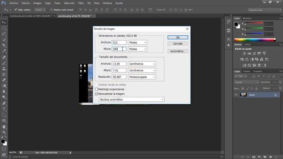Image resolution: width=283 pixels, height=159 pixels.
Task: Select the Crop tool
Action: pos(4,45)
